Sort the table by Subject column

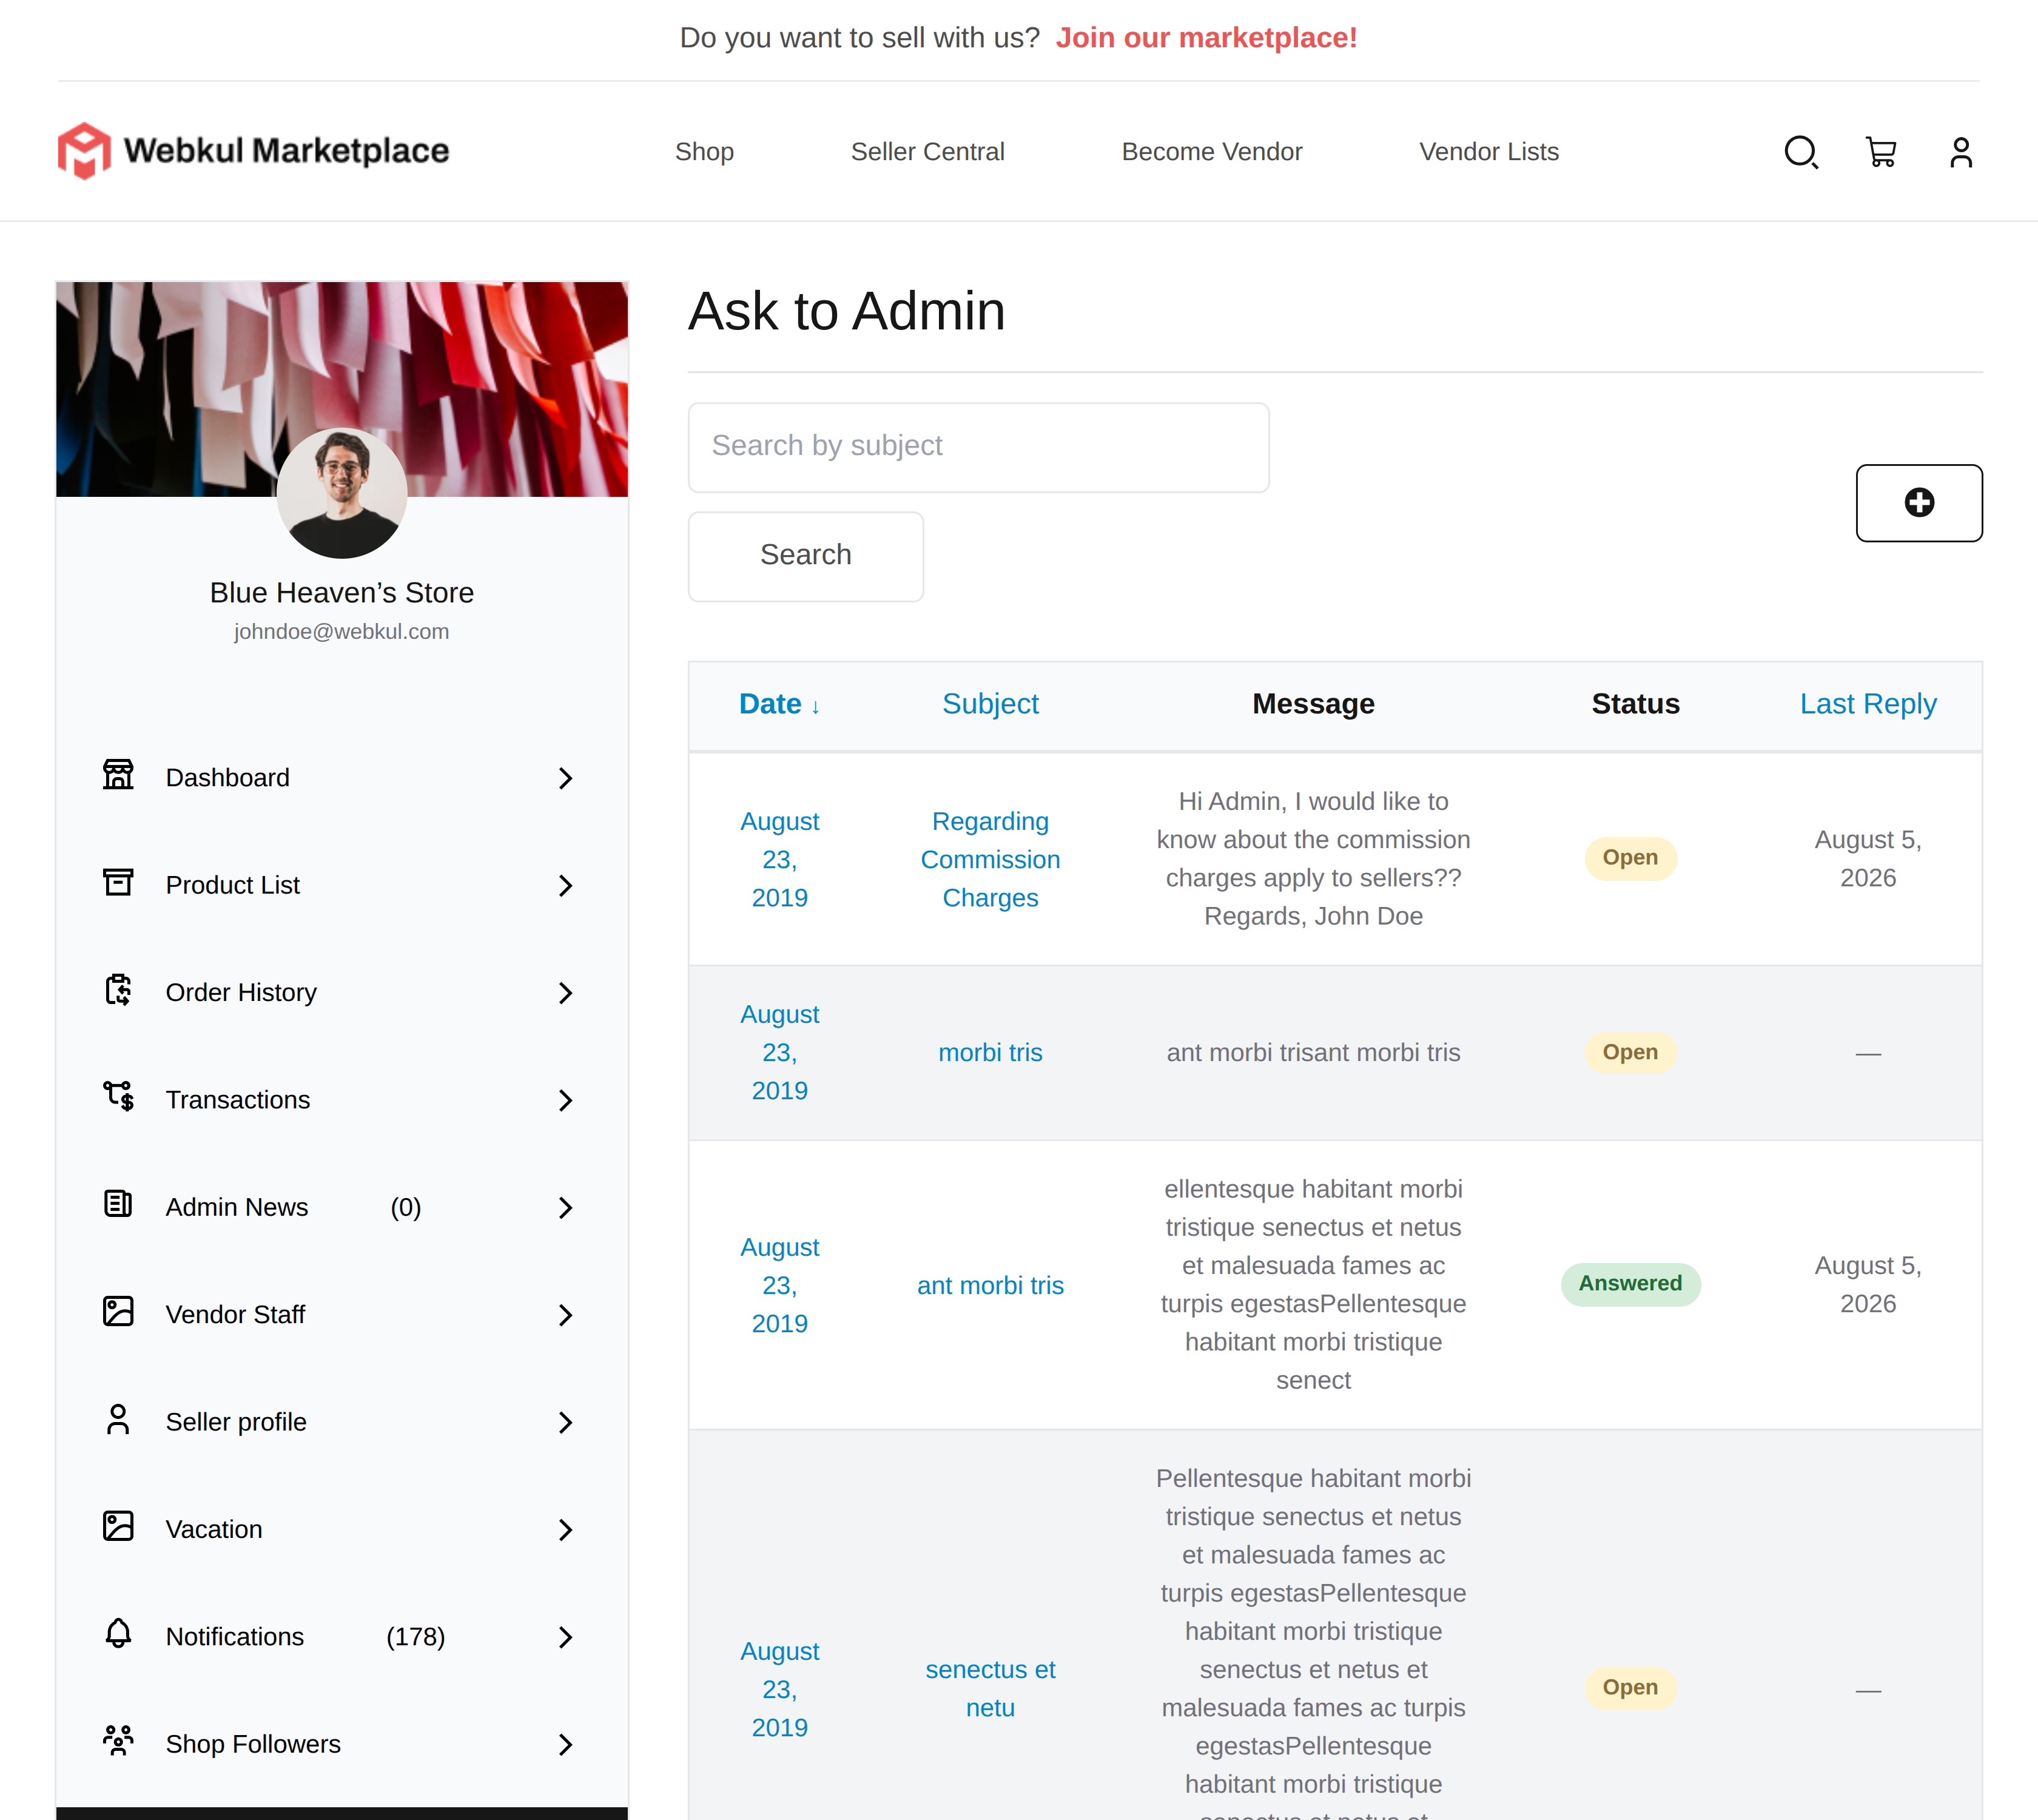[990, 704]
